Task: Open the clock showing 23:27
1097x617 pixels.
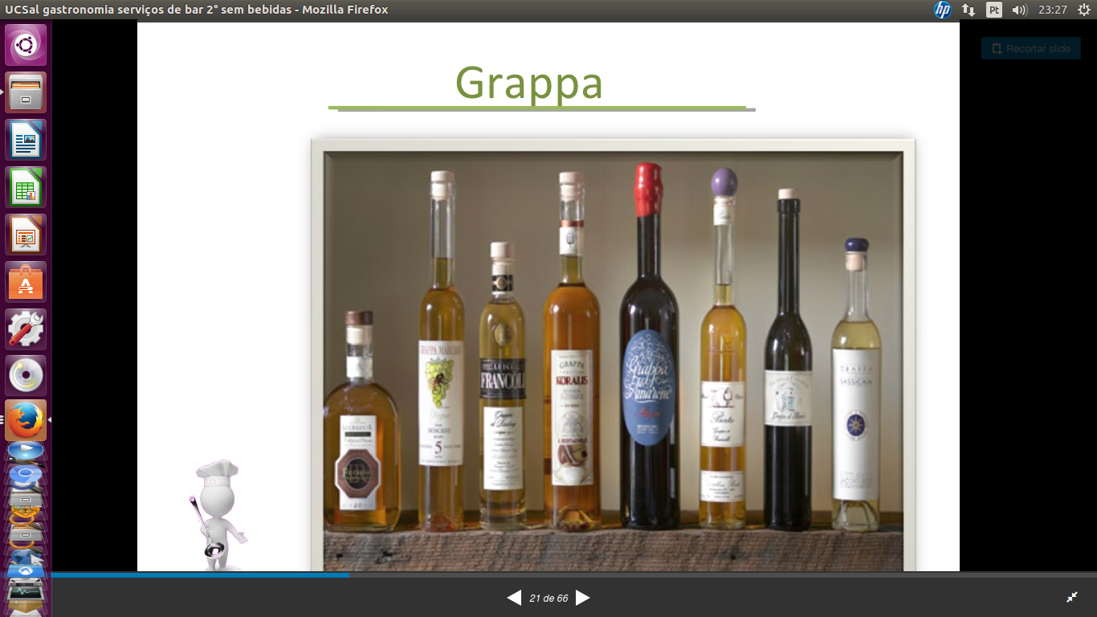Action: [x=1052, y=10]
